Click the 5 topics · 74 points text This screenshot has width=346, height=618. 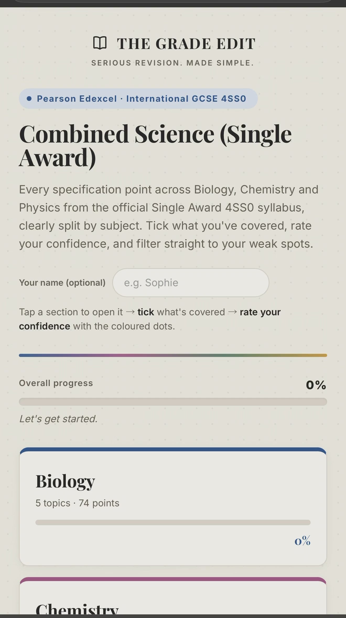(77, 503)
